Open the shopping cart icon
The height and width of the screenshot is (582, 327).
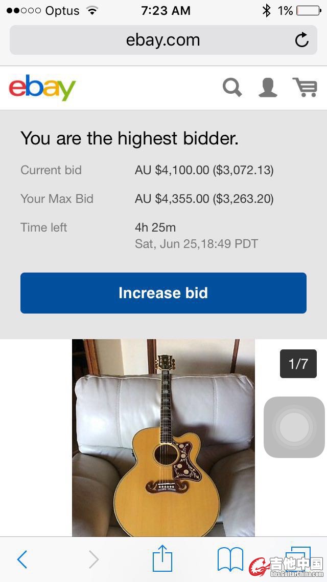click(305, 87)
